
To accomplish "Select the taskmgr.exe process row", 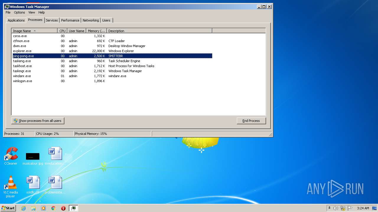I will point(112,71).
